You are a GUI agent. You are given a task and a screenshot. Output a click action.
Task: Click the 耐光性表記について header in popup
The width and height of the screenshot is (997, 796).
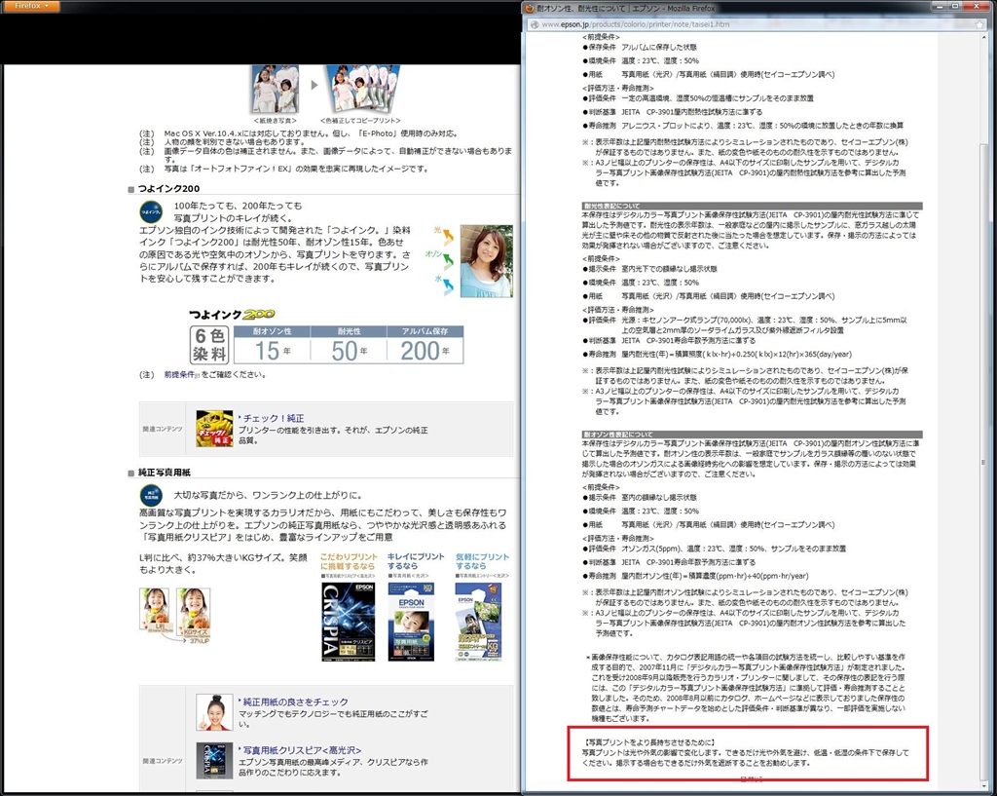pyautogui.click(x=752, y=207)
